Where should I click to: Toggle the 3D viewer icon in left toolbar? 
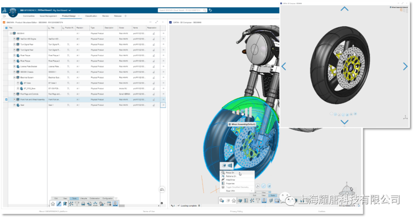[115, 203]
